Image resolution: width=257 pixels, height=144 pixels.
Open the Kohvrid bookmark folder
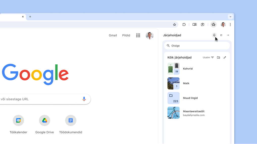point(197,69)
